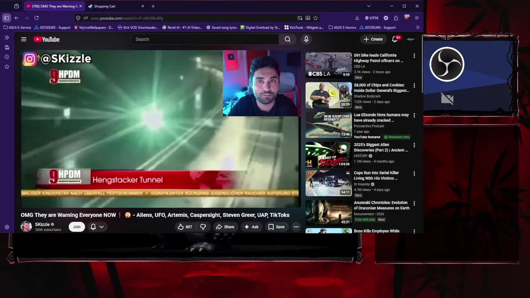Open more actions ellipsis under video
This screenshot has width=530, height=298.
coord(296,227)
